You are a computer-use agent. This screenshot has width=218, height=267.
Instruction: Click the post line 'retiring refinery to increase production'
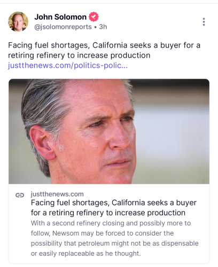click(79, 56)
